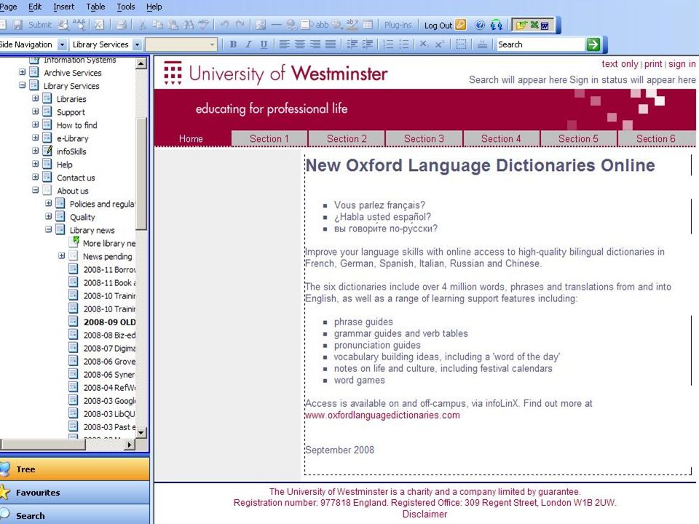
Task: Click the sign in link
Action: pyautogui.click(x=682, y=64)
